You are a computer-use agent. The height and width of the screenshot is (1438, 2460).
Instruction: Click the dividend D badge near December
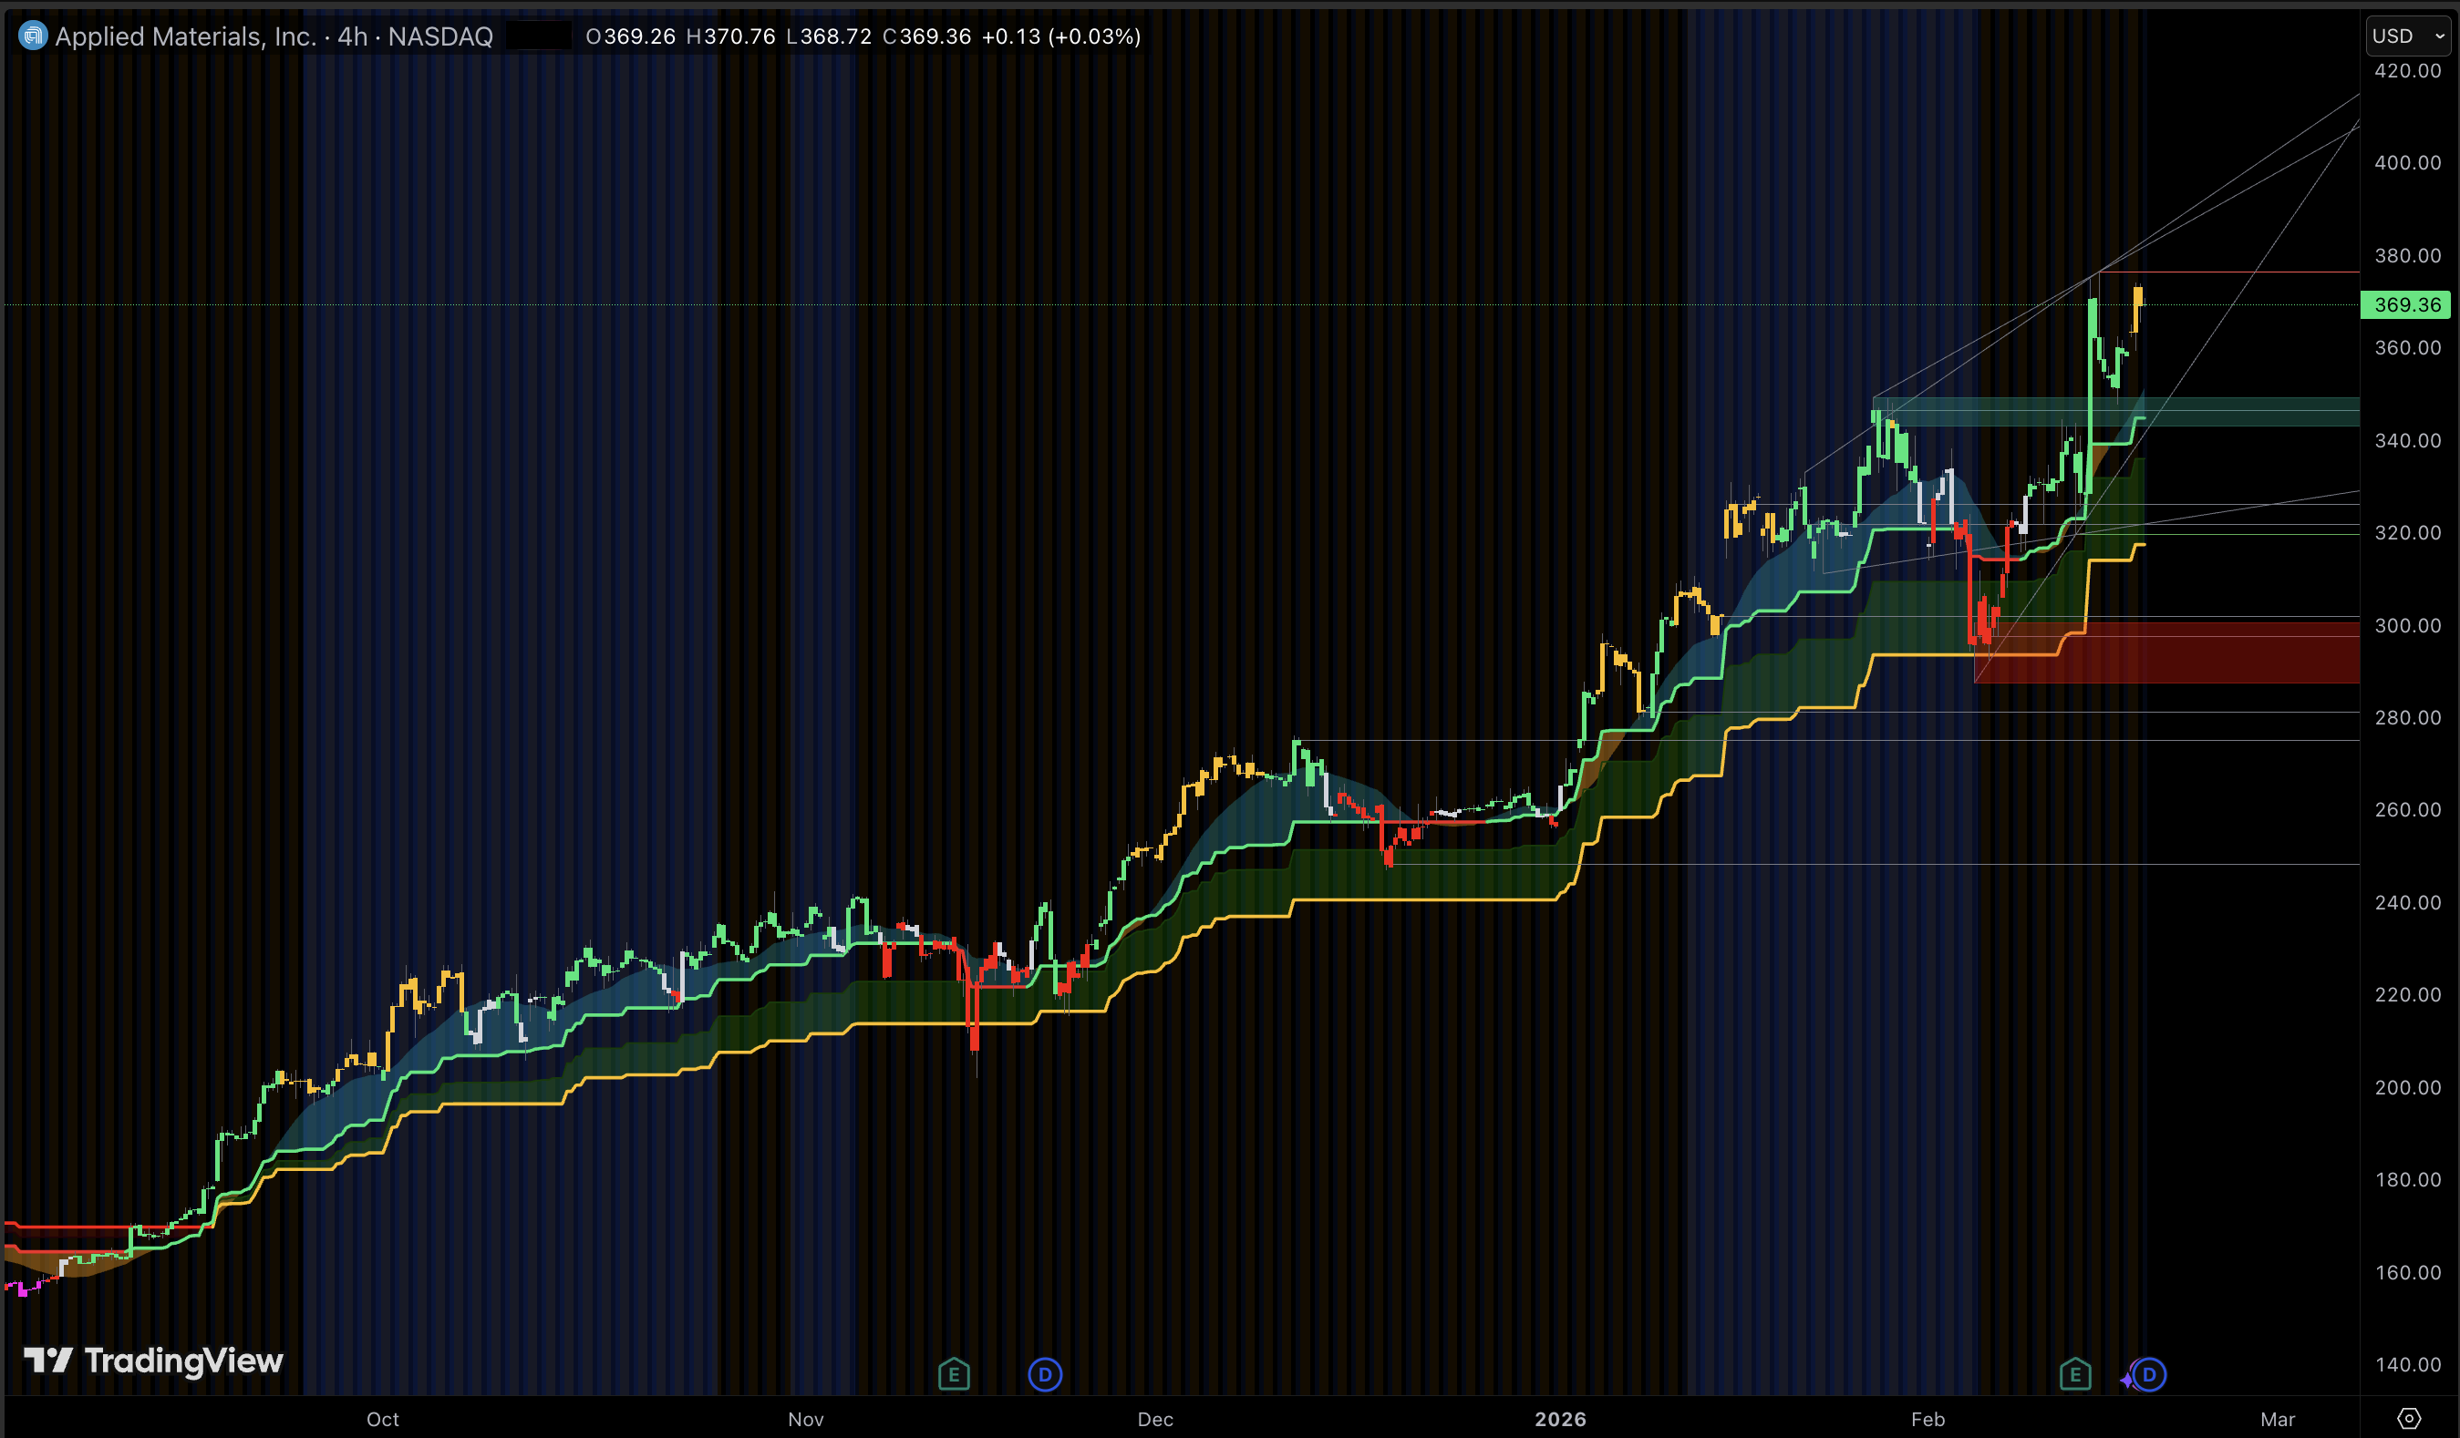1045,1374
